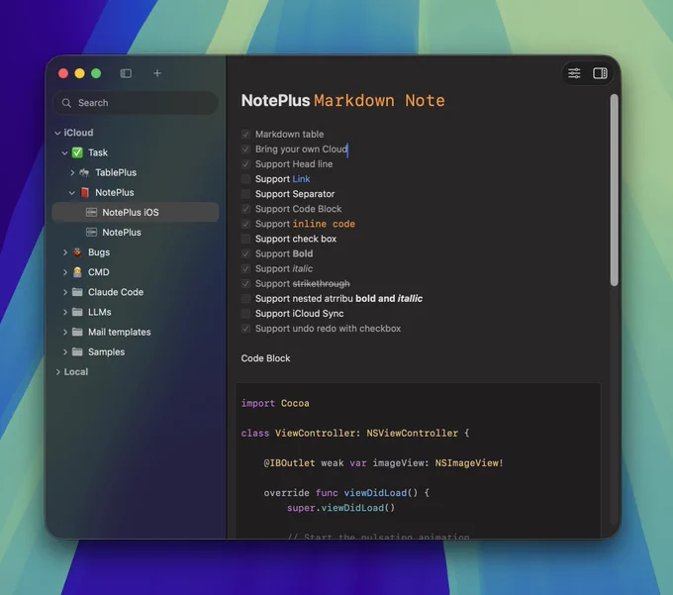Collapse the Task folder chevron
The height and width of the screenshot is (595, 673).
click(x=64, y=152)
